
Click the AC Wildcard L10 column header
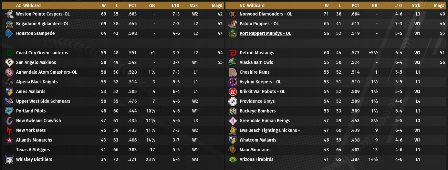pyautogui.click(x=176, y=5)
